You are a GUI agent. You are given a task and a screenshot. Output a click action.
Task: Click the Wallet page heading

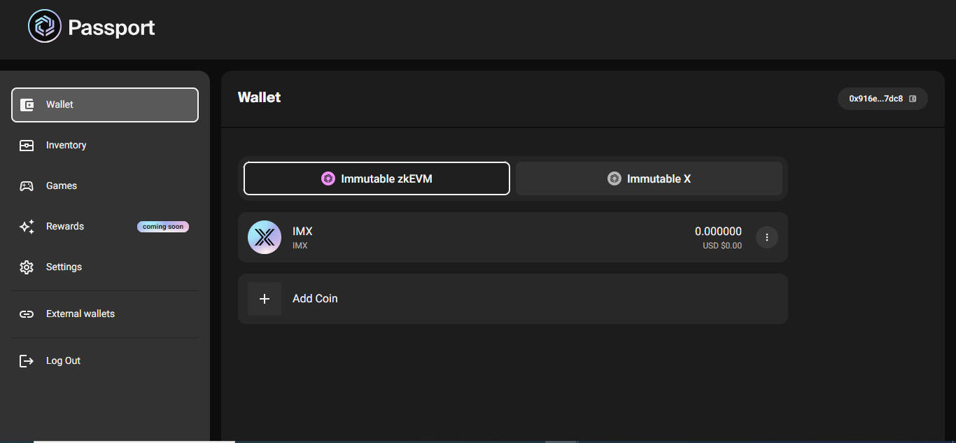(260, 97)
